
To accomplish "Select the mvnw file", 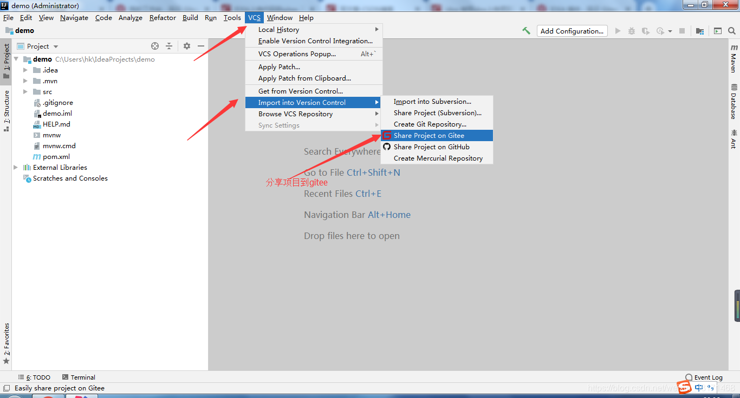I will tap(51, 135).
